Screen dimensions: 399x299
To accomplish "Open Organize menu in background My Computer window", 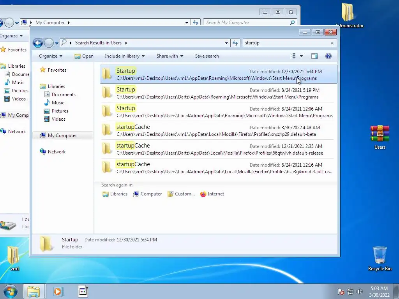I will (x=11, y=36).
